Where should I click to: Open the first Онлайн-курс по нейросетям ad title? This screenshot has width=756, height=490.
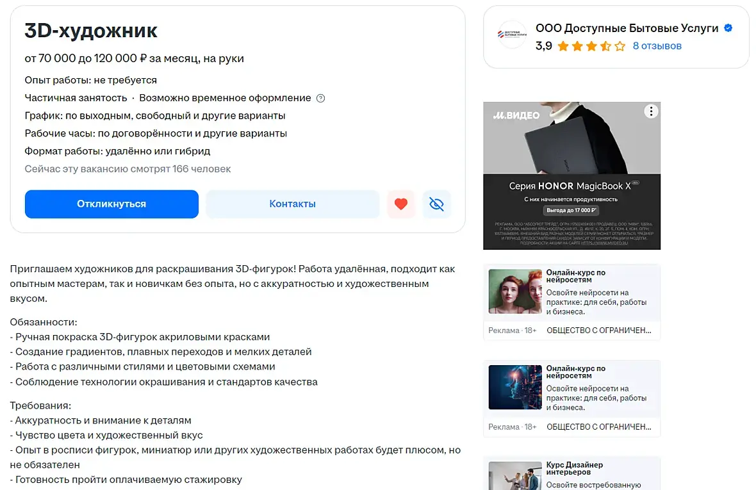576,276
